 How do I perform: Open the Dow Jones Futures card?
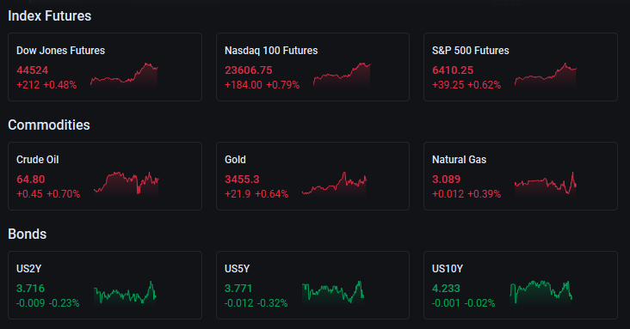[x=105, y=67]
